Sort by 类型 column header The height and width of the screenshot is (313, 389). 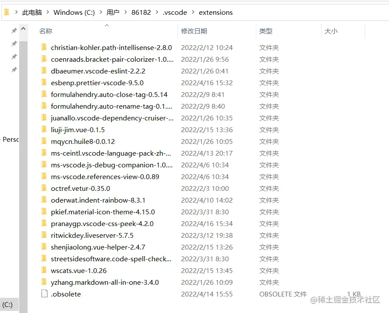pos(266,31)
